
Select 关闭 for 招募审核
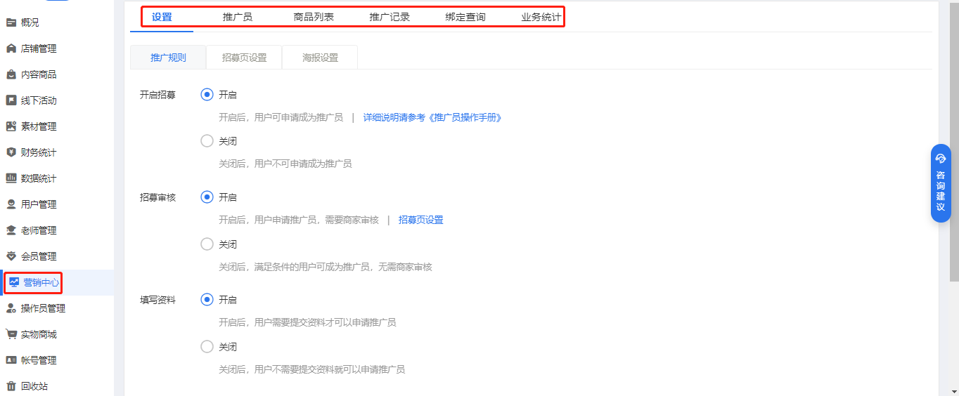click(207, 244)
